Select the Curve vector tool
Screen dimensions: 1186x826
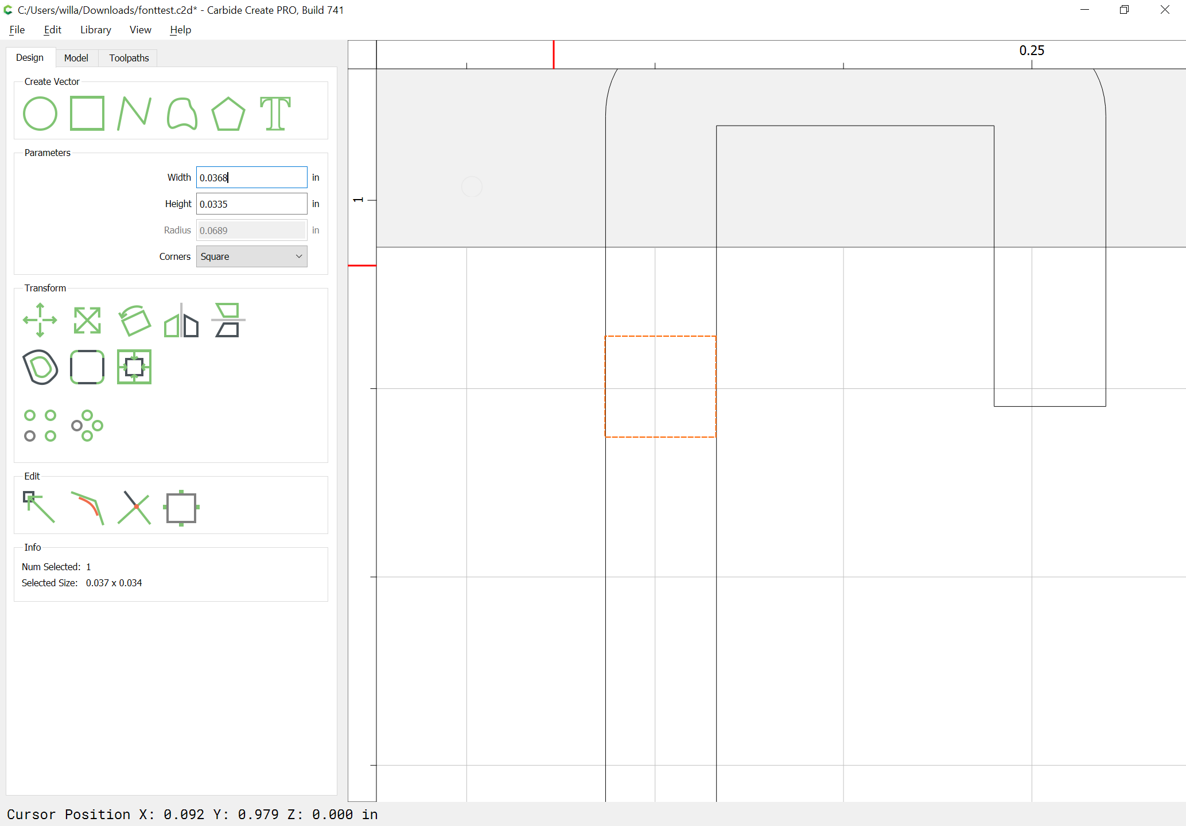point(182,114)
